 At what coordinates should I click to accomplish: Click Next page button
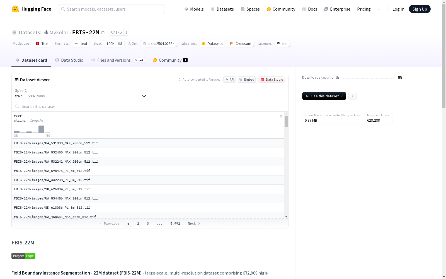pyautogui.click(x=194, y=223)
